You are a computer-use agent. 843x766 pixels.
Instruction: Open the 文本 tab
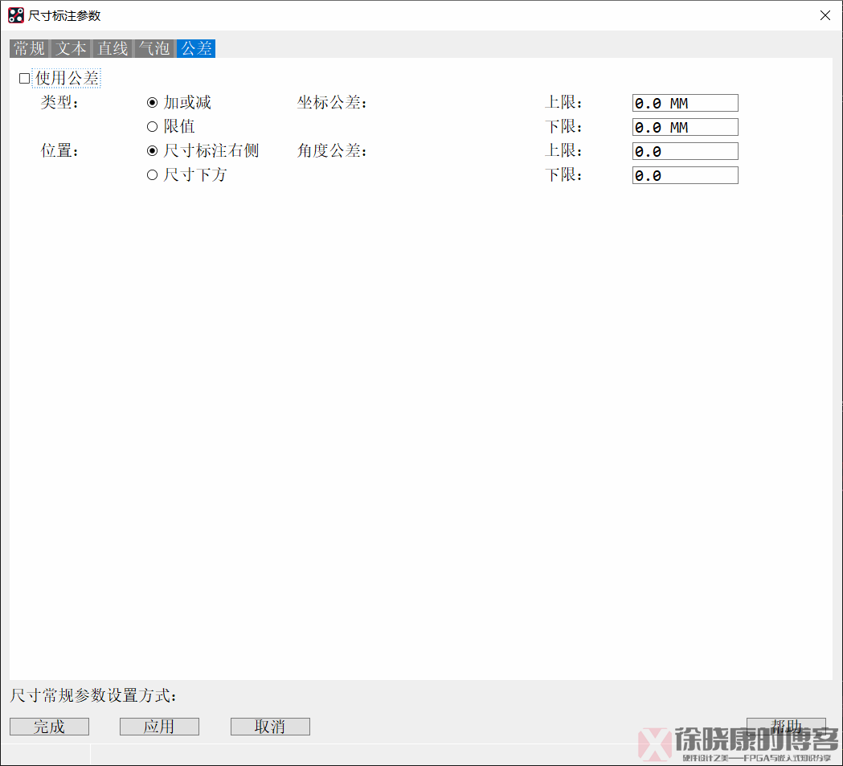(71, 49)
